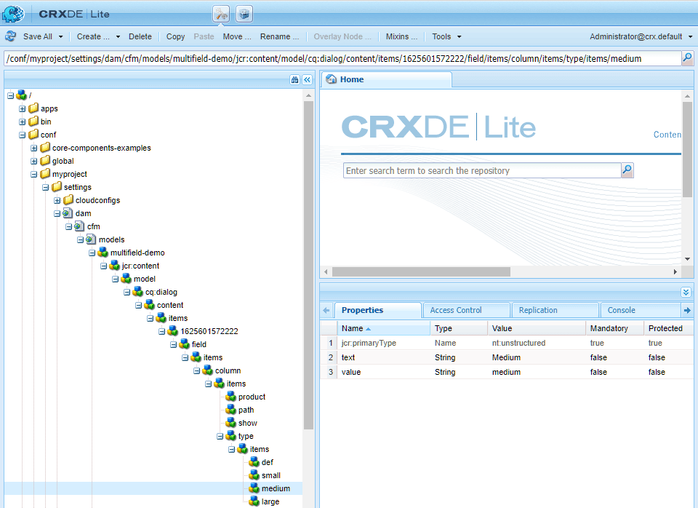Expand the global folder
This screenshot has height=508, width=698.
(x=34, y=161)
